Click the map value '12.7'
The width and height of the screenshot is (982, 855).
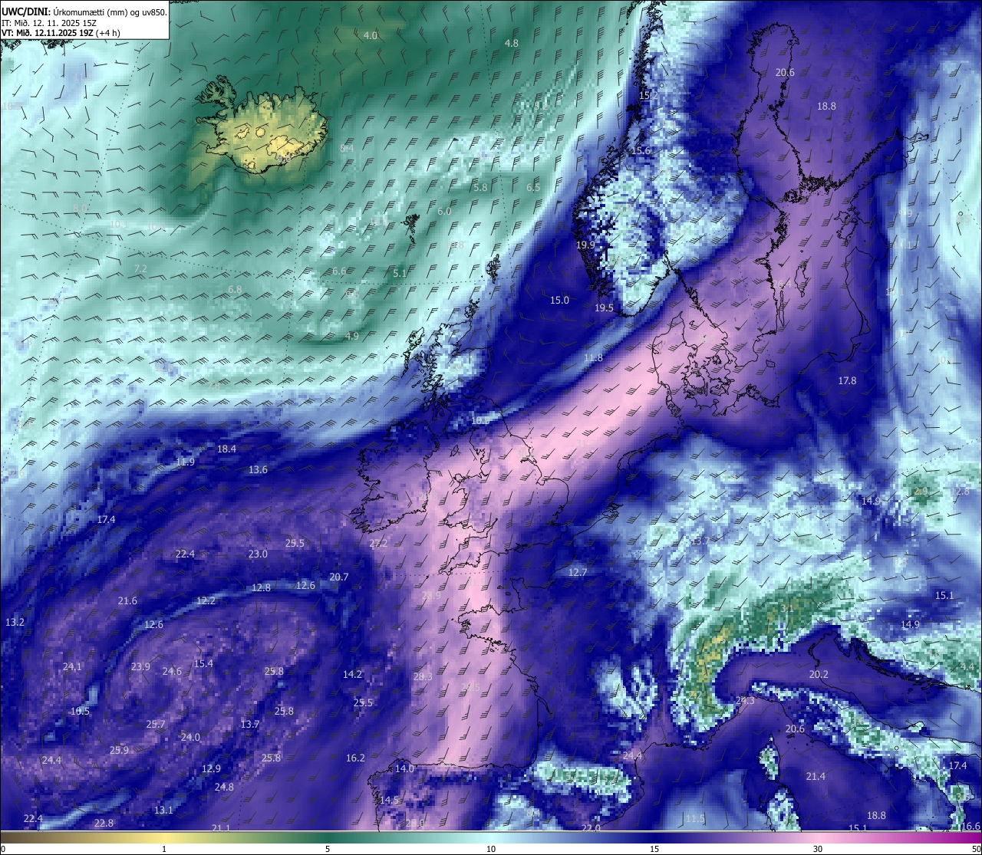[x=578, y=573]
